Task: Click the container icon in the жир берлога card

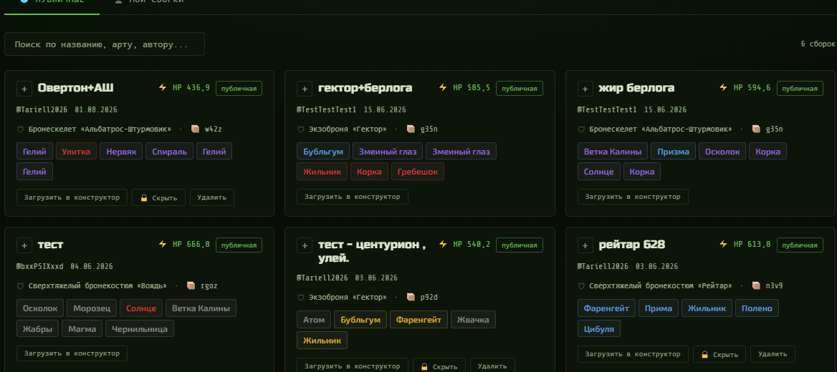Action: (757, 129)
